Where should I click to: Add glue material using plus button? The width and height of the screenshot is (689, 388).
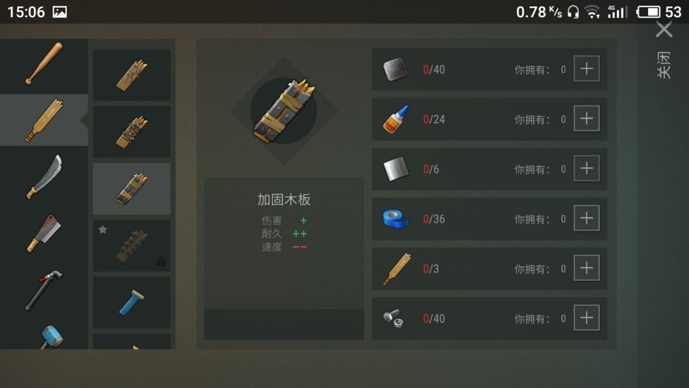tap(587, 118)
